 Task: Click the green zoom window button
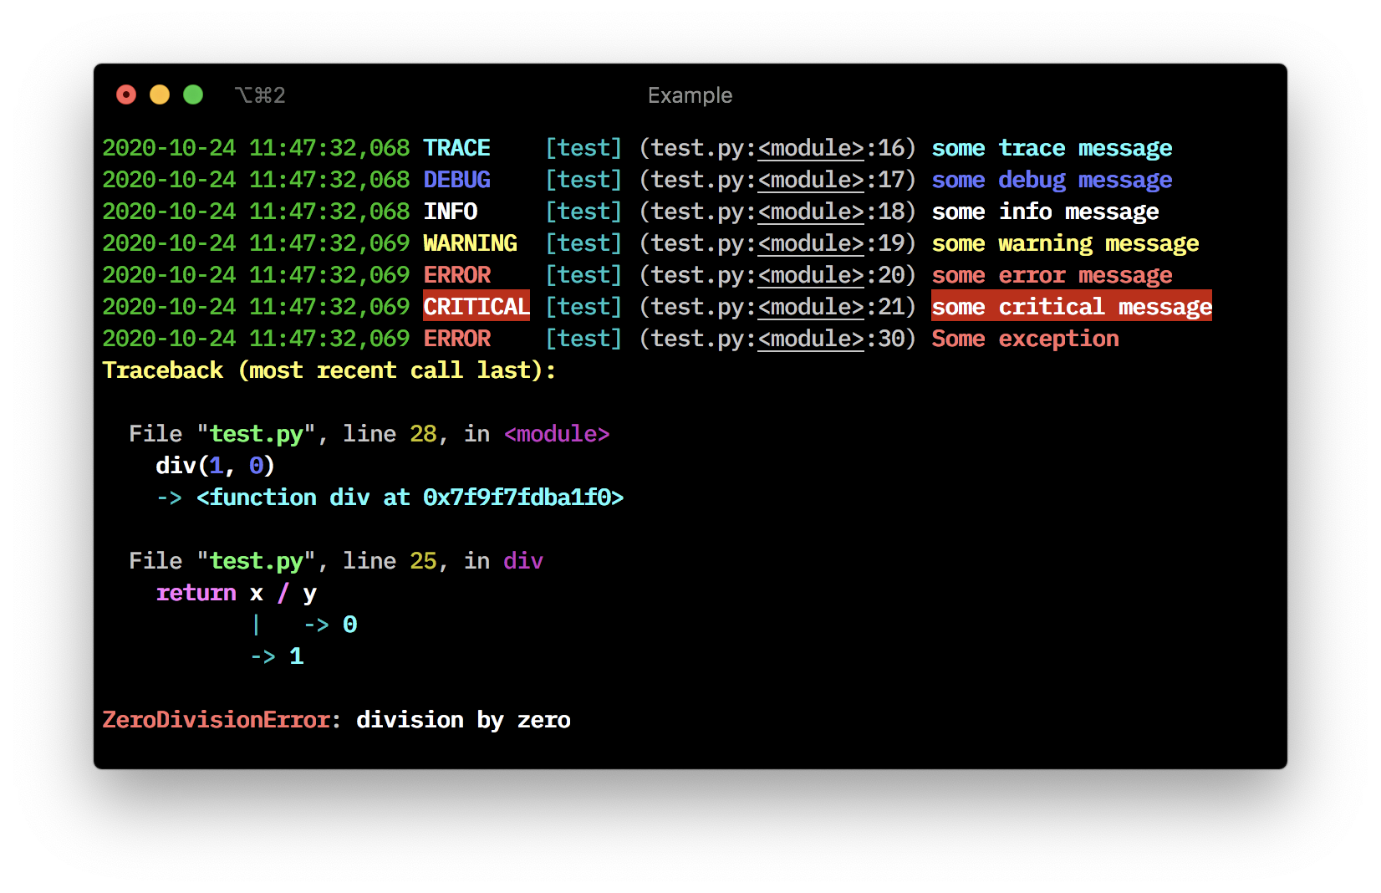193,94
